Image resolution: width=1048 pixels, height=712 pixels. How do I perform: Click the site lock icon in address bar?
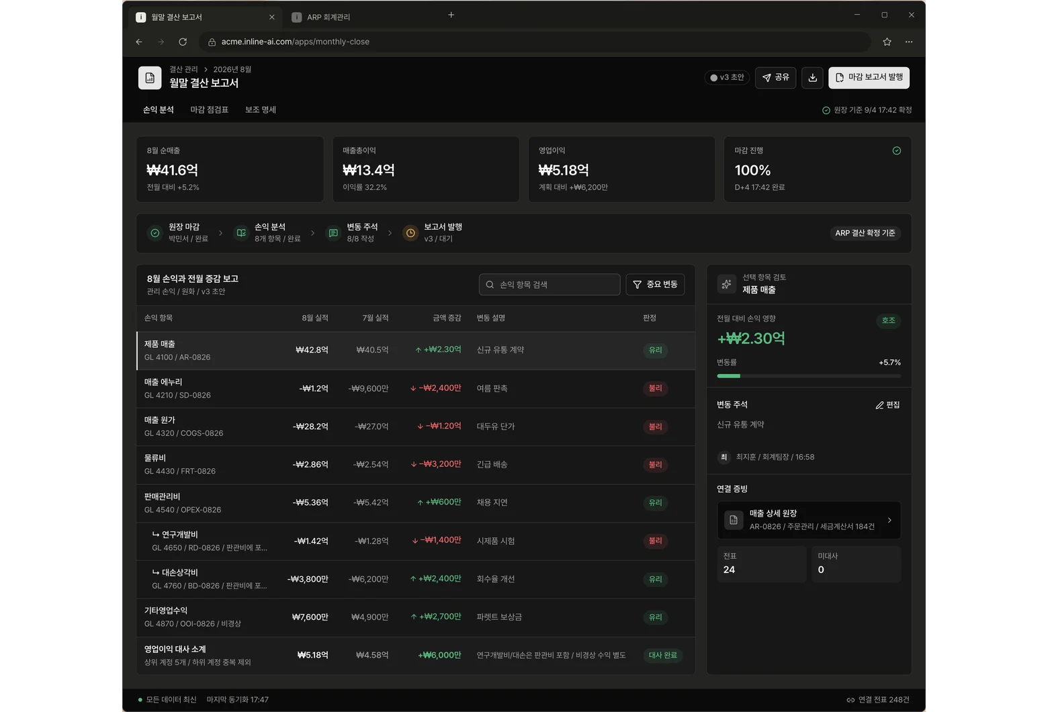click(212, 42)
